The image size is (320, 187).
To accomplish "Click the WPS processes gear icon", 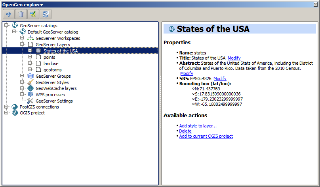I will coord(30,95).
